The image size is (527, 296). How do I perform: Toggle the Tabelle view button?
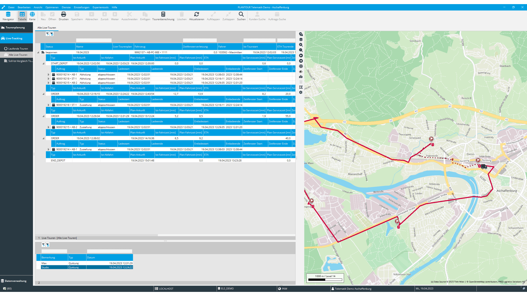pos(22,14)
